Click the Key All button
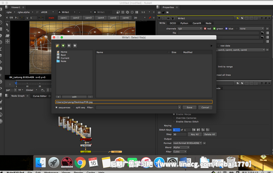 tap(195, 134)
